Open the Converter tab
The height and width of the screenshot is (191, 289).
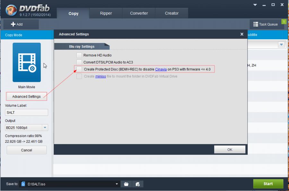[x=139, y=13]
